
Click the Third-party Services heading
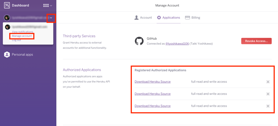point(79,36)
